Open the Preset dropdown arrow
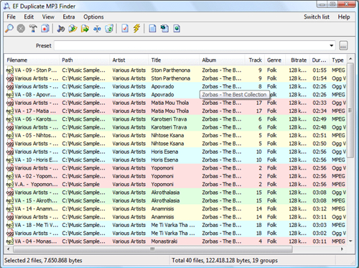 click(x=332, y=45)
